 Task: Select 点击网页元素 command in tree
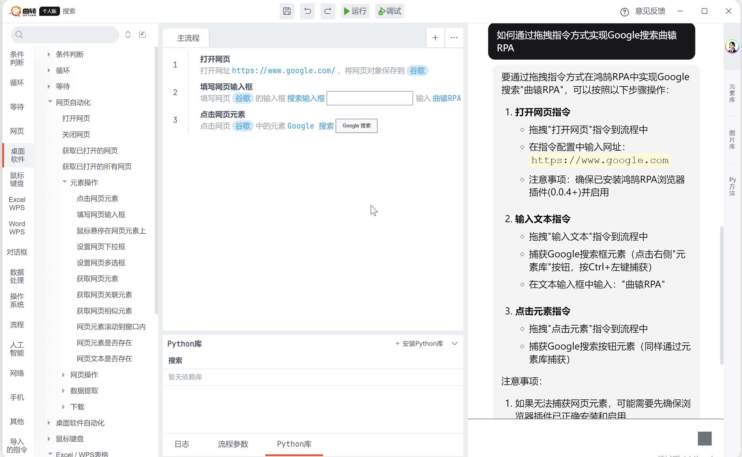pyautogui.click(x=97, y=198)
